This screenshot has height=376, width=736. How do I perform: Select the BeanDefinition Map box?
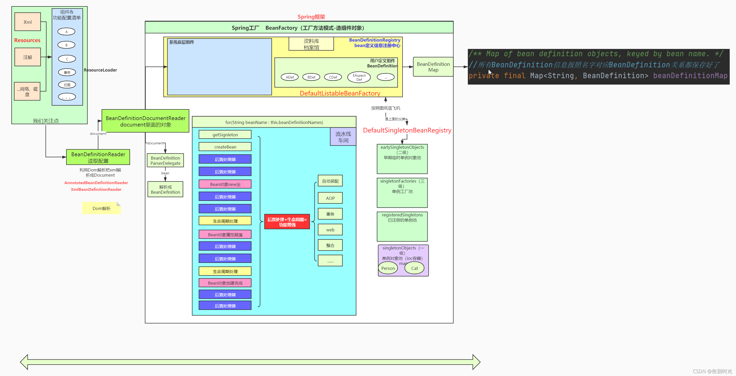click(x=433, y=67)
